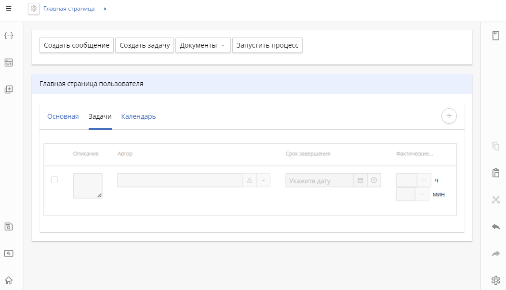Viewport: 506px width, 290px height.
Task: Open the preview search icon
Action: click(x=9, y=253)
